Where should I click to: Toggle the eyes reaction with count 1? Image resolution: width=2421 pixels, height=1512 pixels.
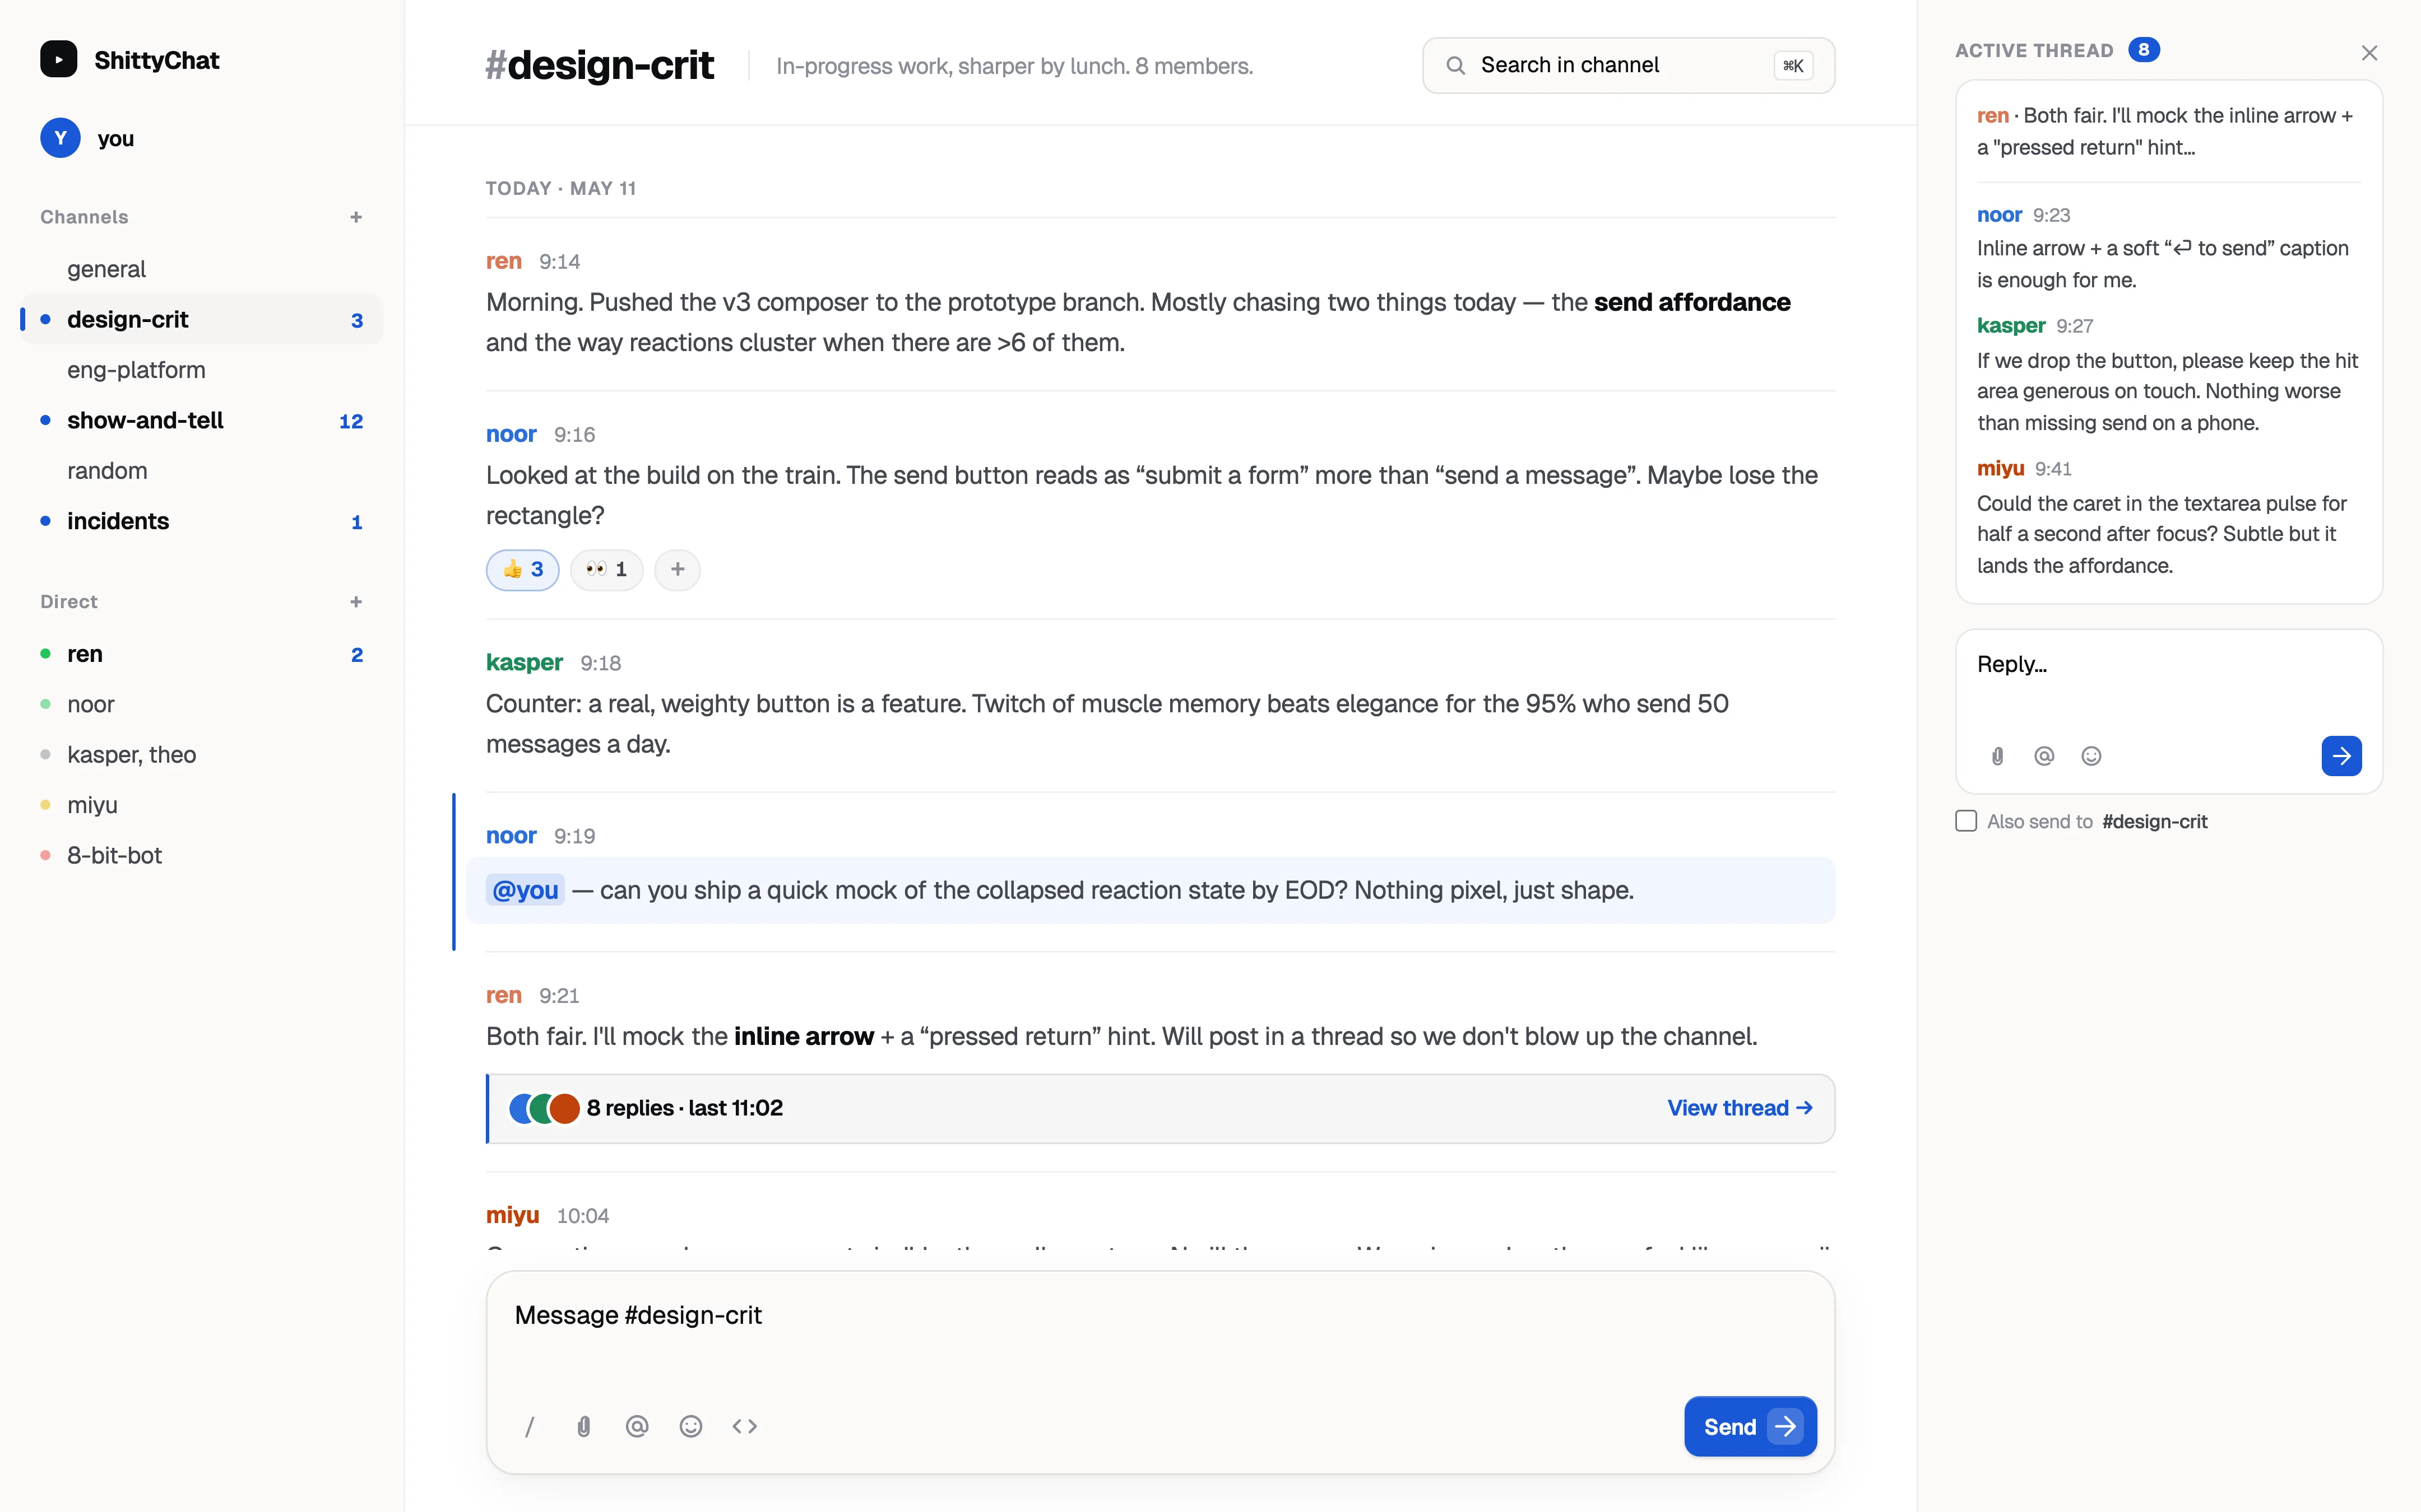tap(606, 570)
